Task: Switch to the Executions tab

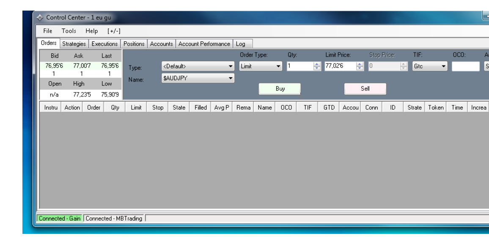Action: pyautogui.click(x=104, y=44)
